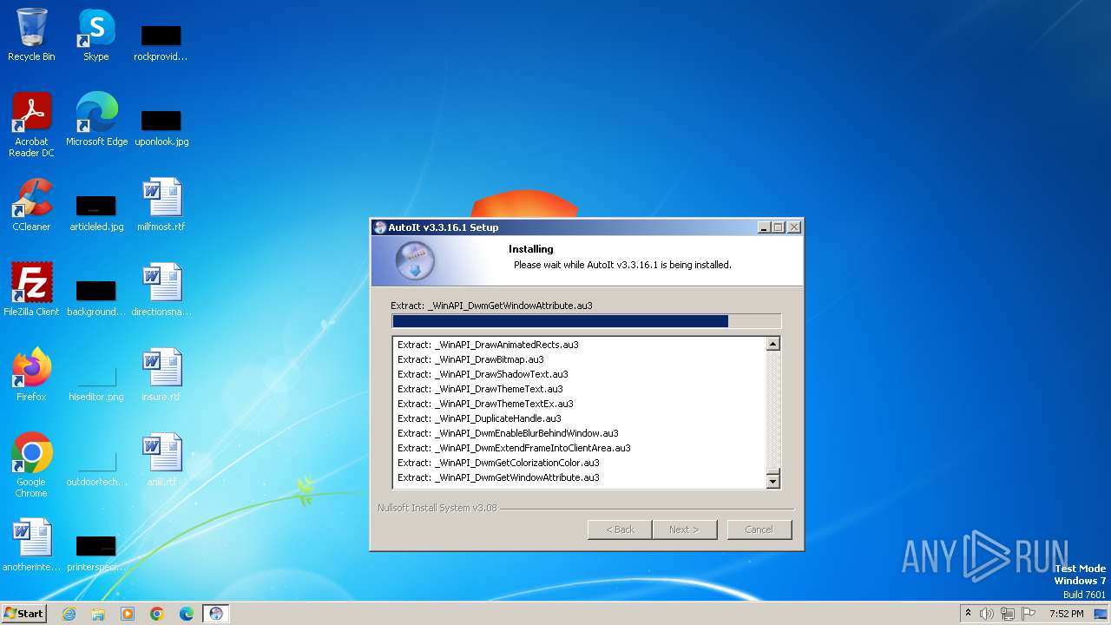Activate AutoIt Setup taskbar button

click(x=216, y=614)
